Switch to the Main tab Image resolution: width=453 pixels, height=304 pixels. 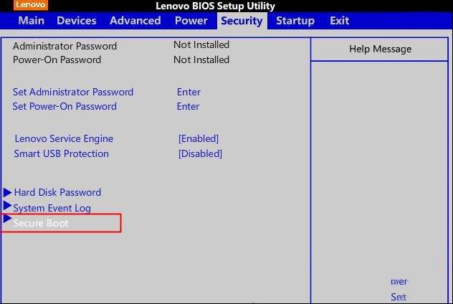point(32,21)
